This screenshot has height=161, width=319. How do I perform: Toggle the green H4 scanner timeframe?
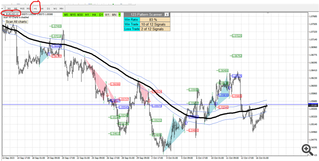pos(94,15)
